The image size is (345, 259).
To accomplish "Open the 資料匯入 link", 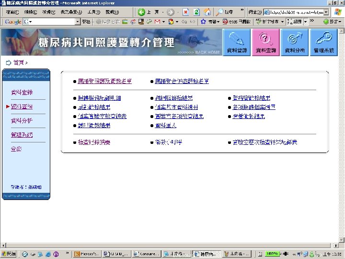I will tap(165, 126).
